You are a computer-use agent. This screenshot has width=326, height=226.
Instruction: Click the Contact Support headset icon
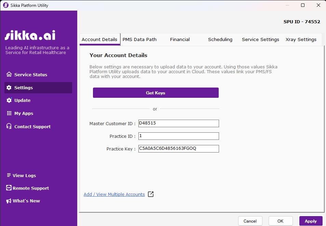pos(9,126)
